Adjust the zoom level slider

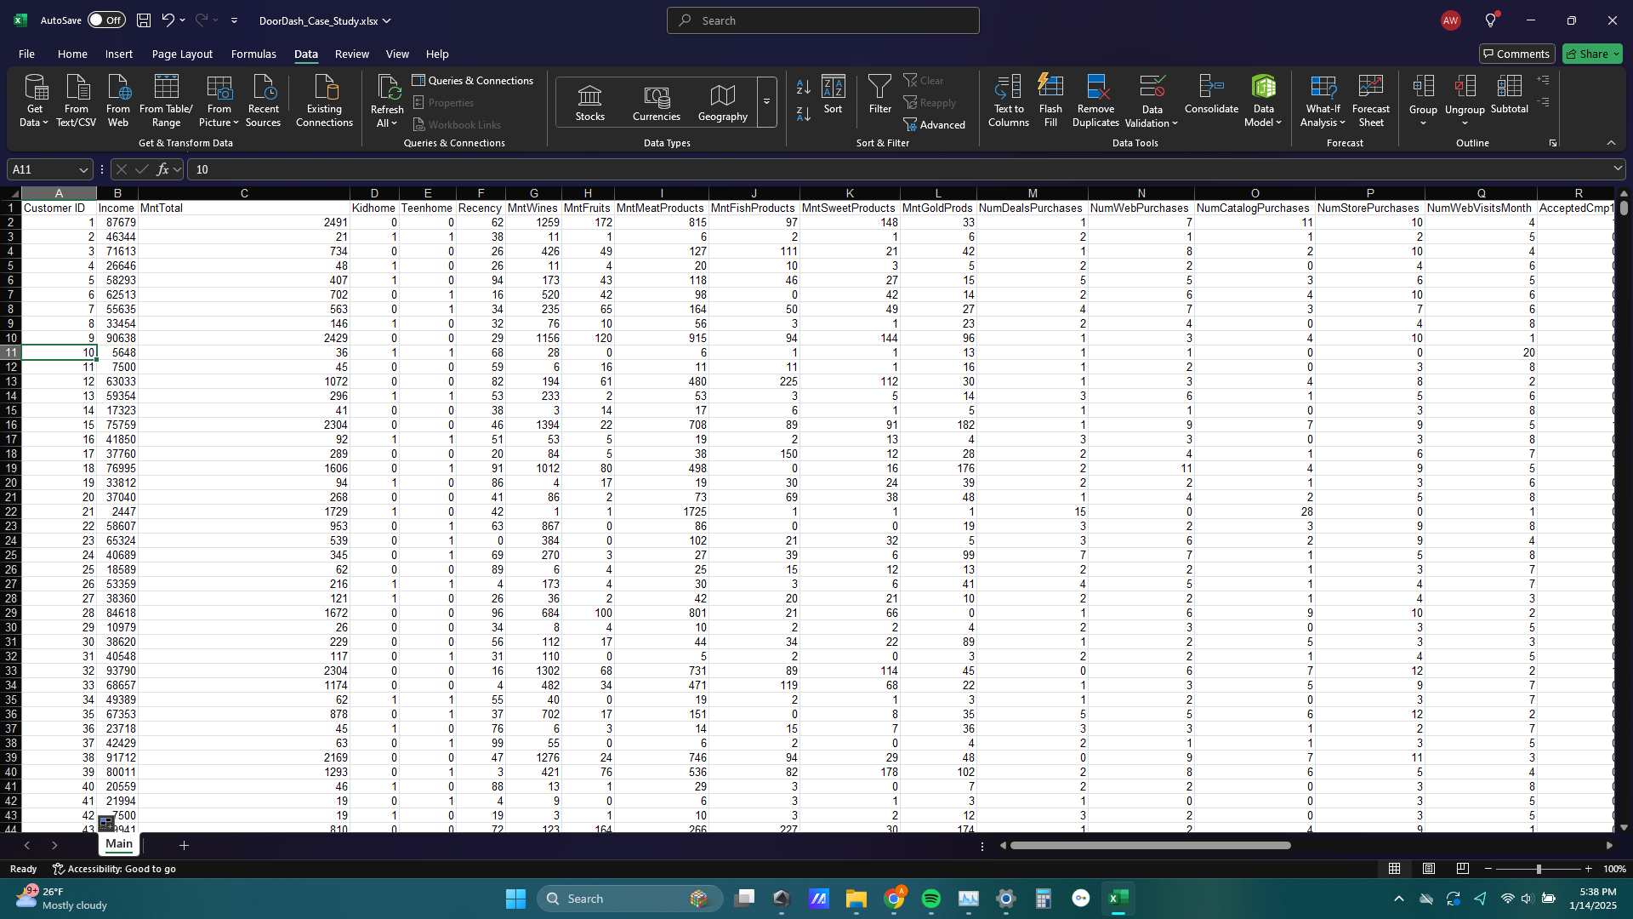tap(1538, 869)
